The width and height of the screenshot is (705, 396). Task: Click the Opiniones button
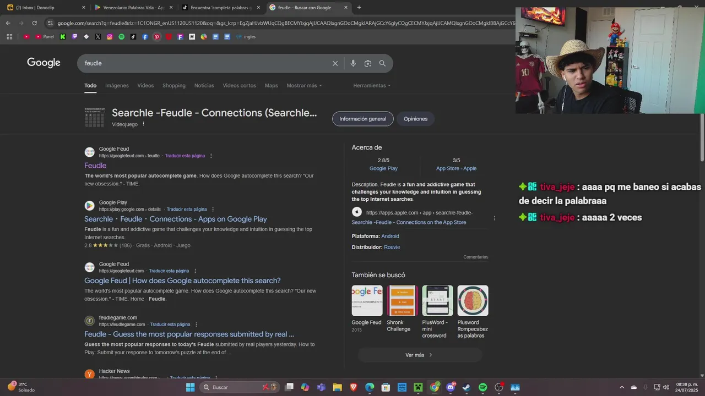pos(415,119)
